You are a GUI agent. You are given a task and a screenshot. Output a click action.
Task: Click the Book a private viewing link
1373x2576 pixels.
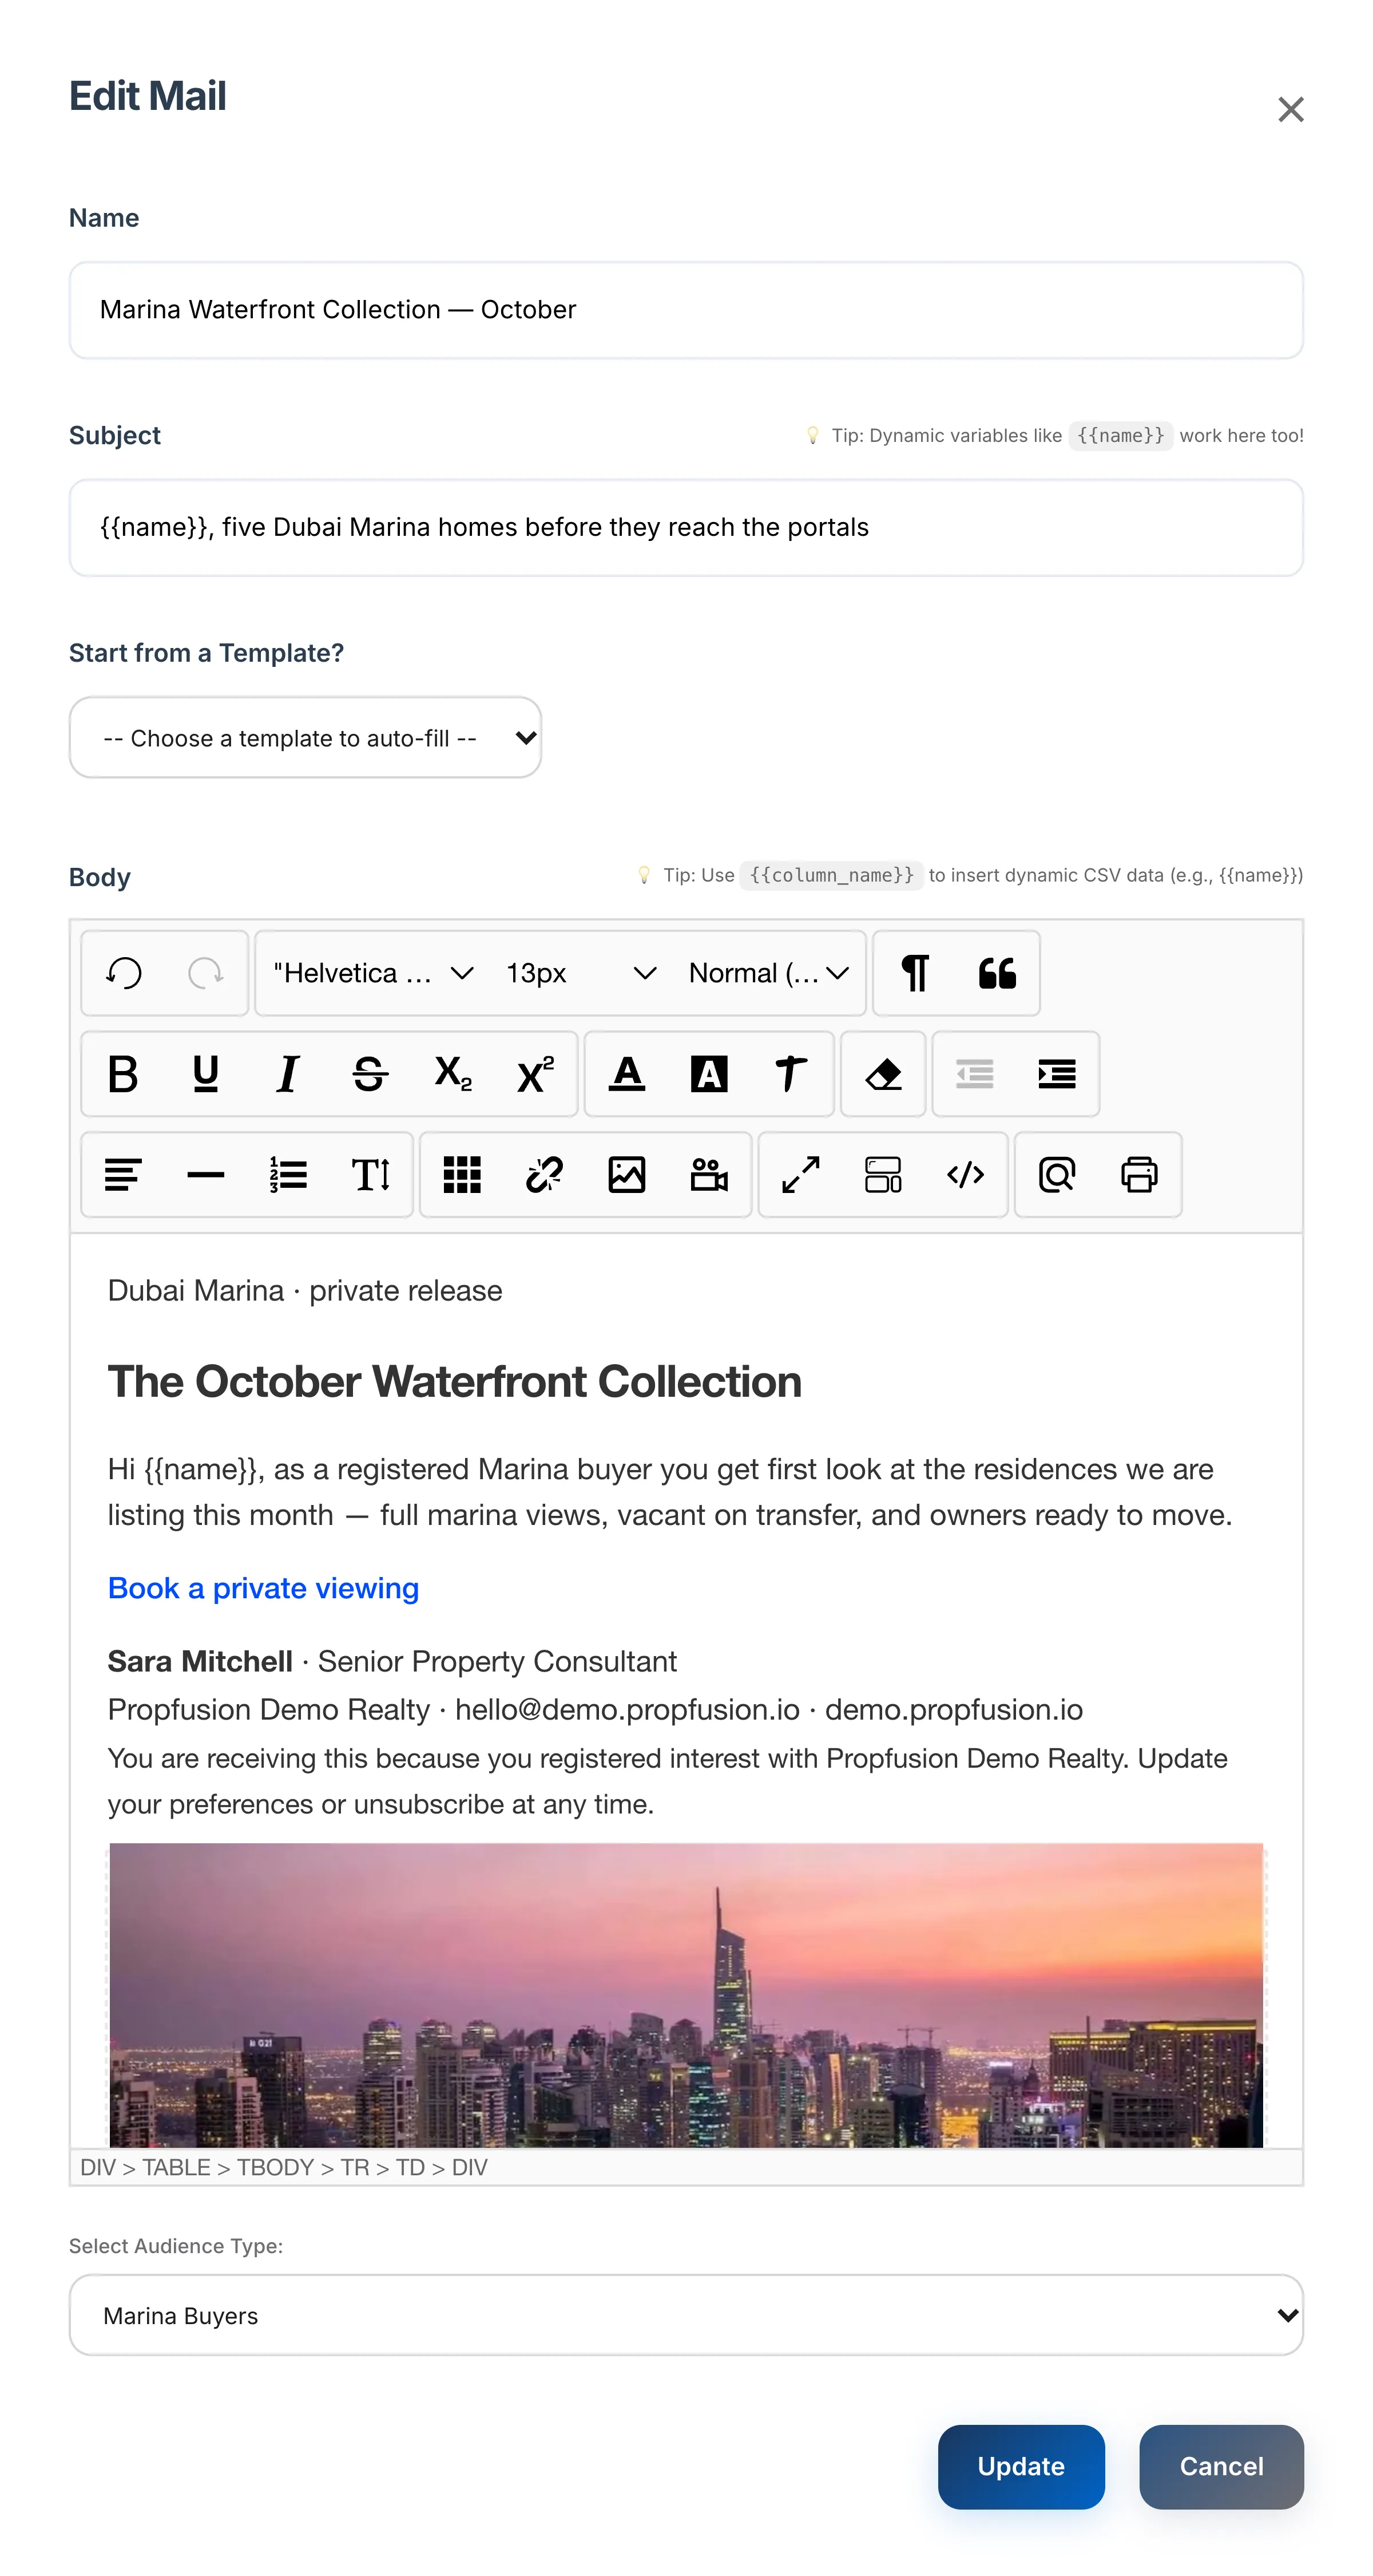click(264, 1587)
